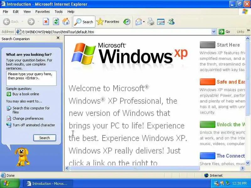Stop page loading with red X icon
Screen dimensions: 251x188
[x=46, y=22]
